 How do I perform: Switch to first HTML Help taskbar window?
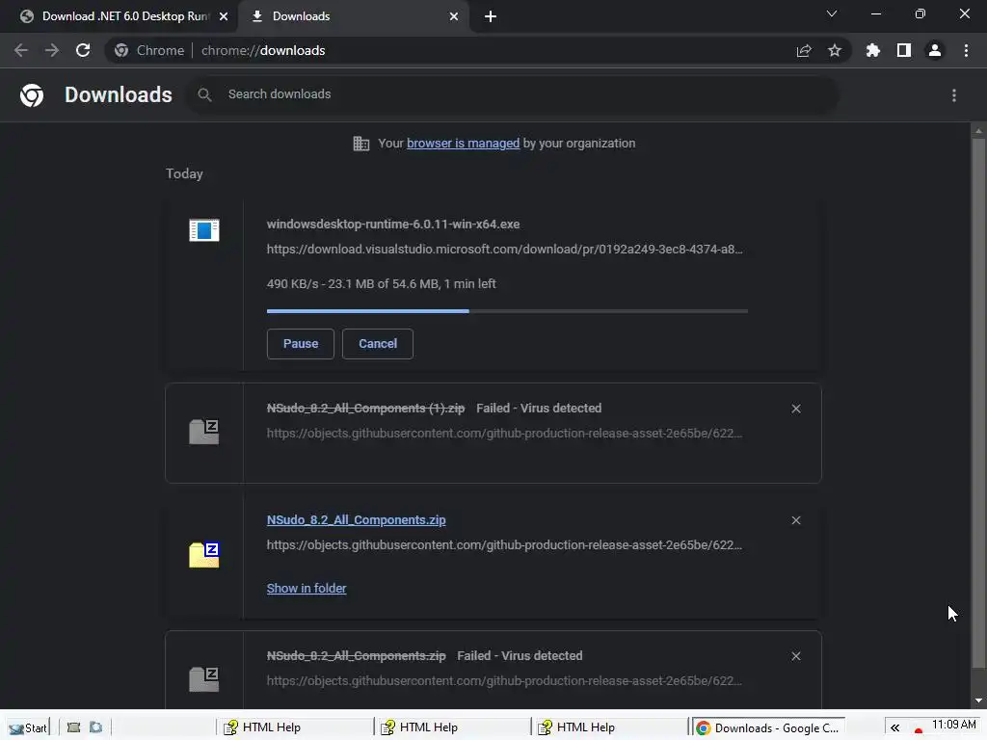294,727
